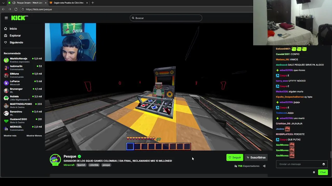This screenshot has height=186, width=332.
Task: Click Pesque channel avatar
Action: click(55, 159)
